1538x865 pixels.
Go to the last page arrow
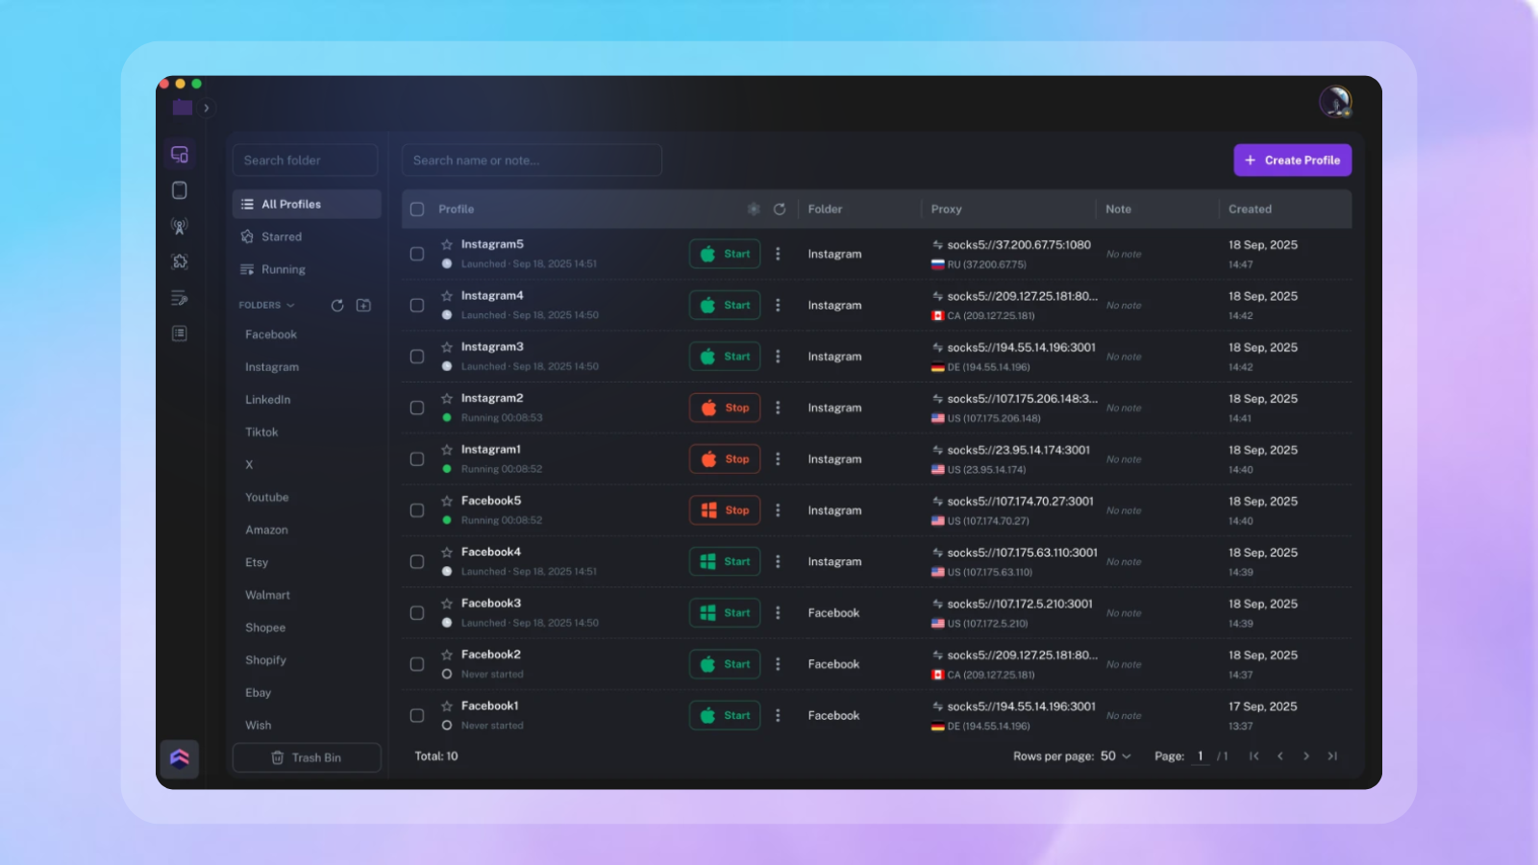click(1332, 756)
